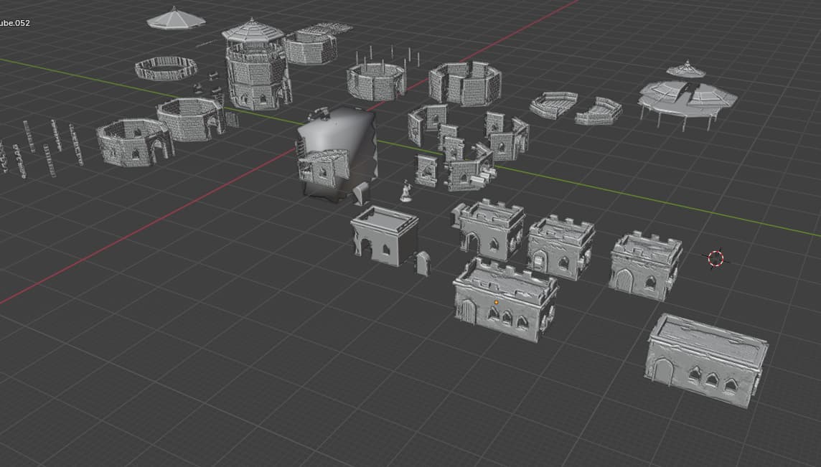The height and width of the screenshot is (467, 821).
Task: Select the rightmost small battlement building
Action: point(644,265)
